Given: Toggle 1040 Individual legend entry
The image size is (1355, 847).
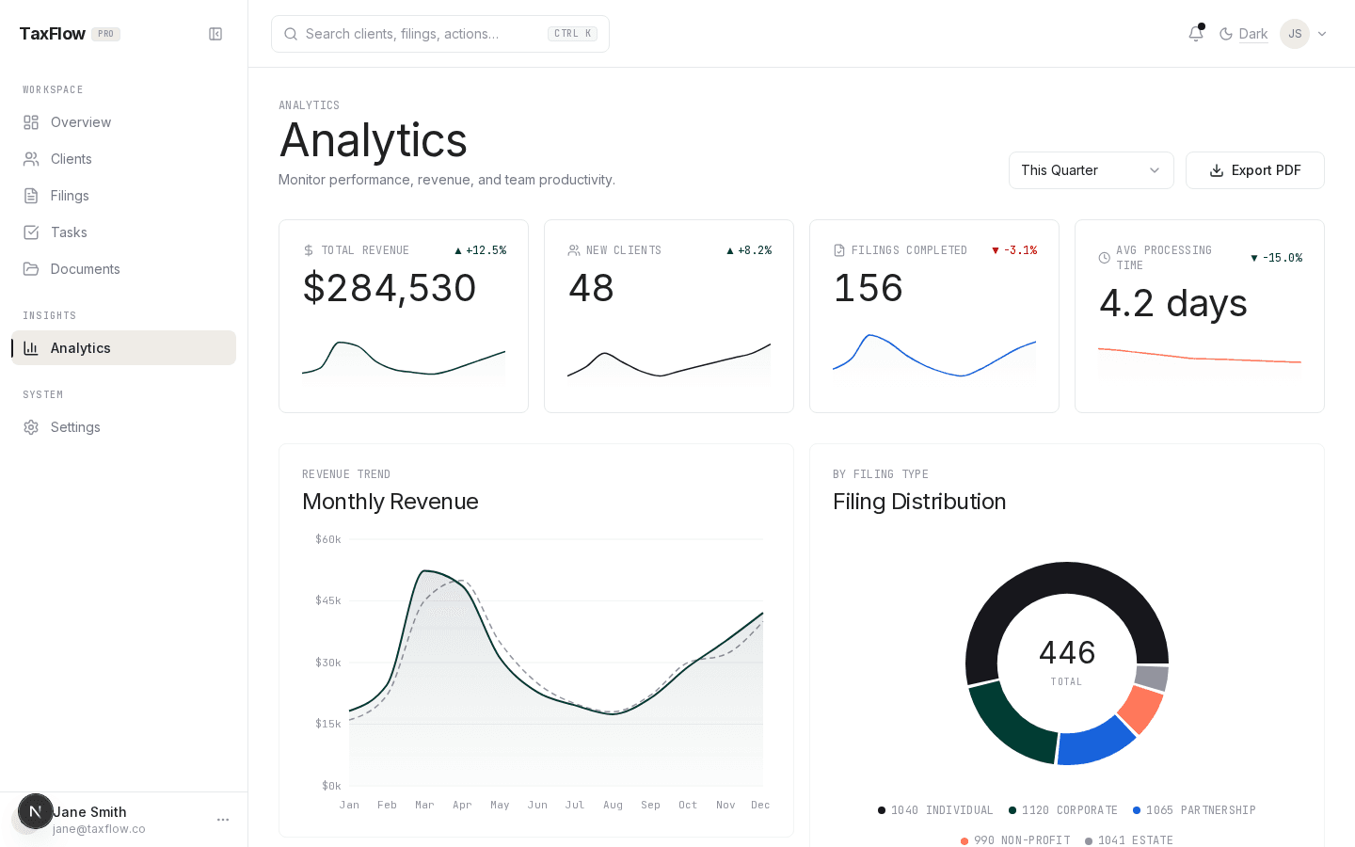Looking at the screenshot, I should 935,810.
